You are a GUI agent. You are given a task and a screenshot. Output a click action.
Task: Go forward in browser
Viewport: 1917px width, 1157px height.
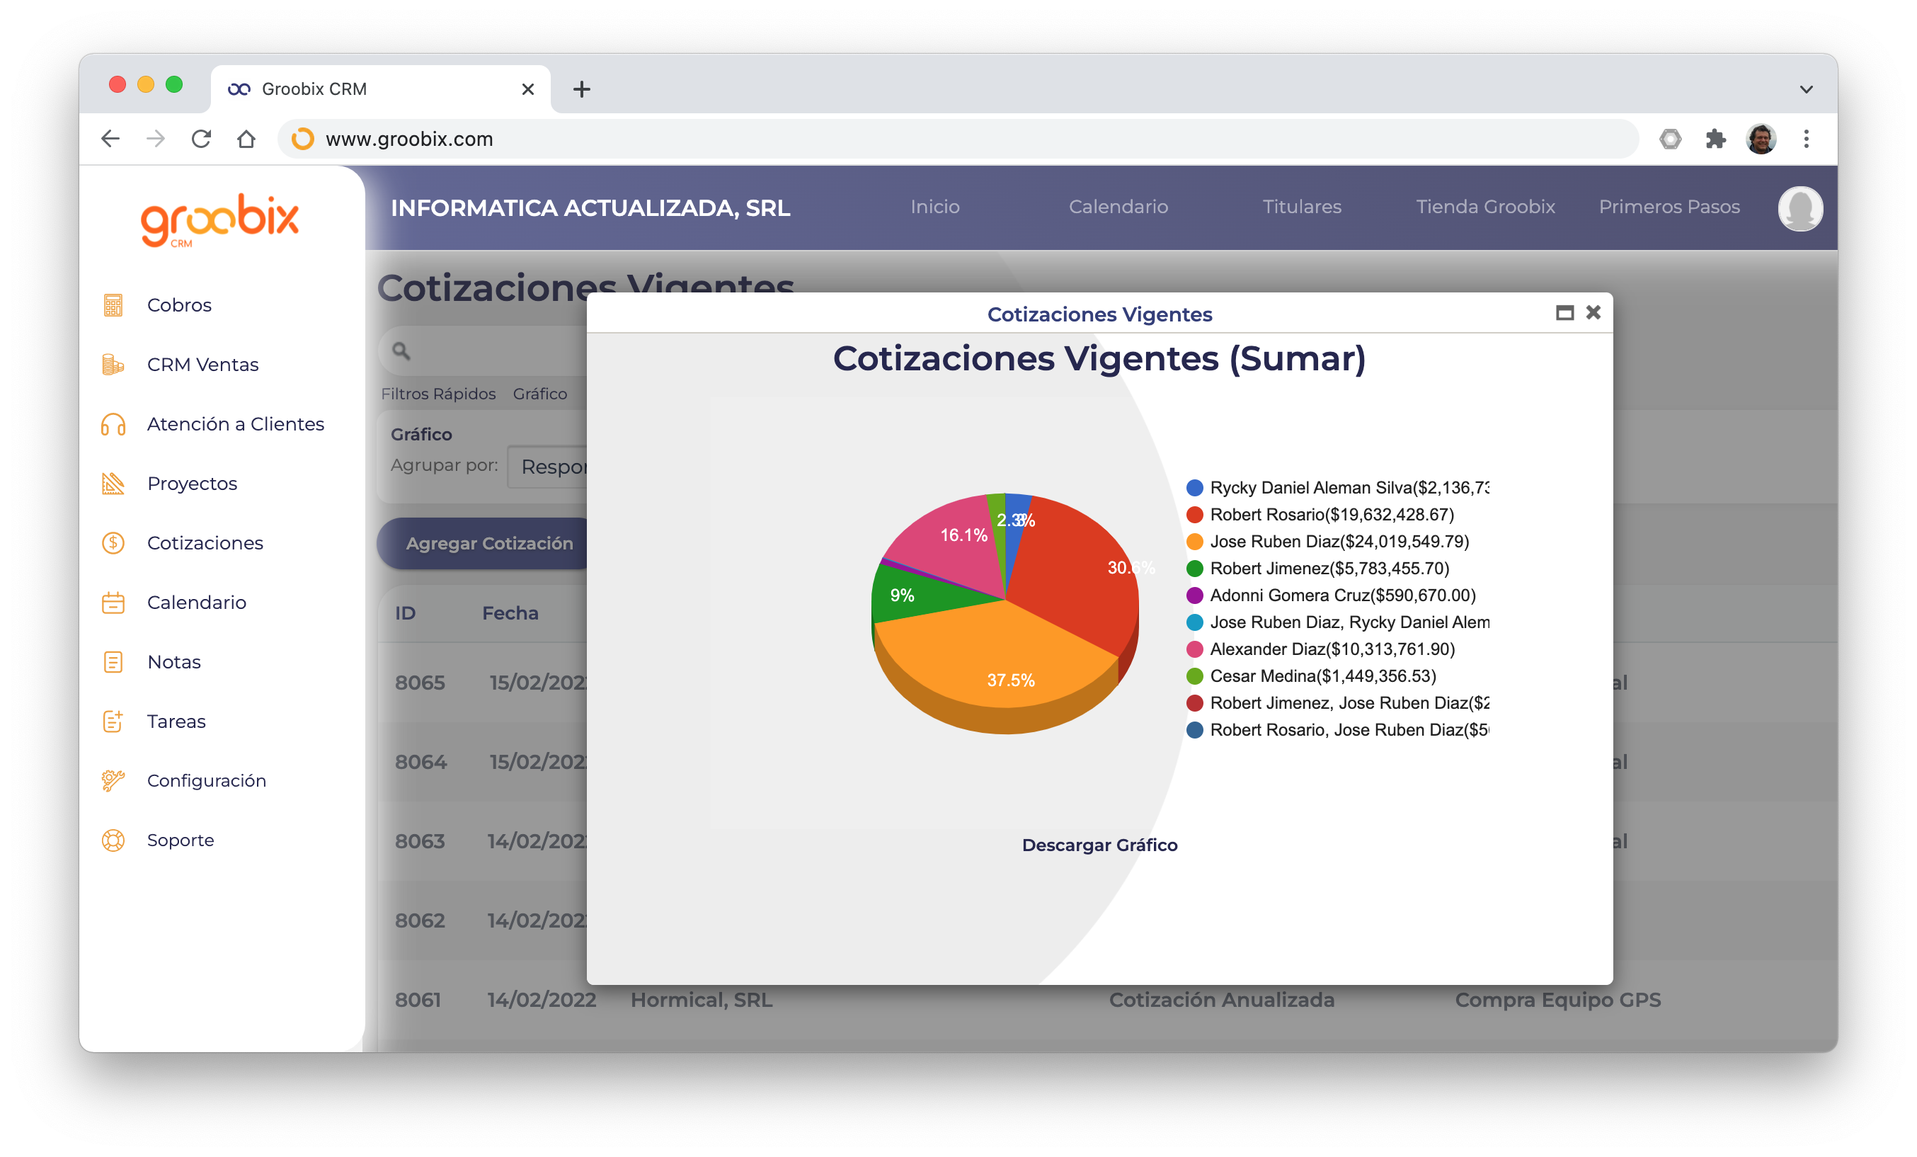tap(156, 139)
